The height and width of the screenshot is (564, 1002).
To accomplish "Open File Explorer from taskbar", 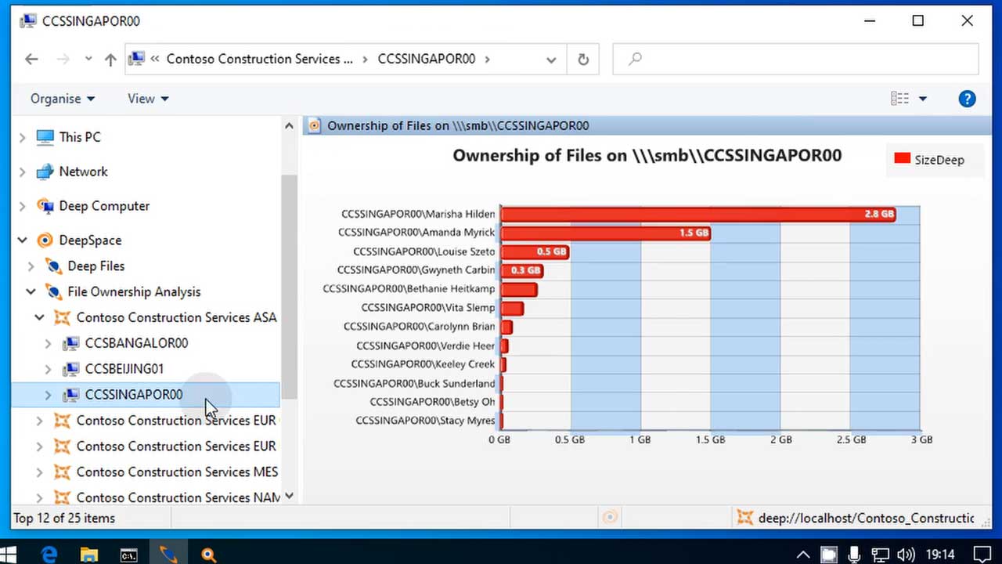I will [x=89, y=555].
